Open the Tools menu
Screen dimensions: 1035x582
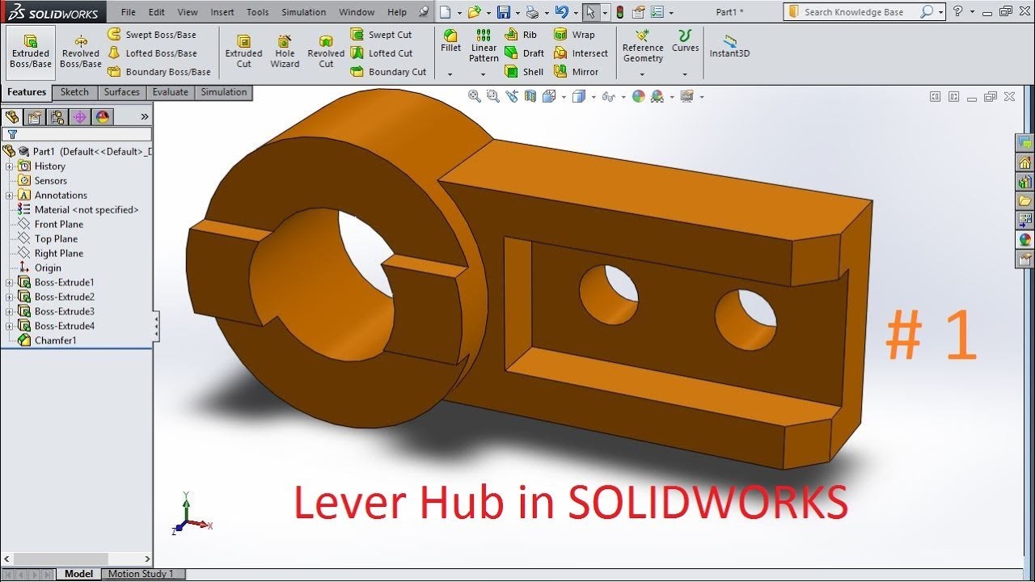pyautogui.click(x=257, y=12)
